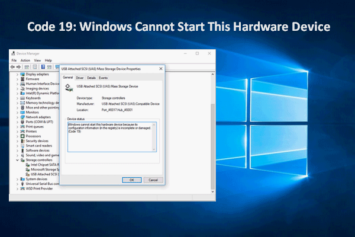Click the System devices folder icon
Viewport: 355px width, 237px height.
click(x=22, y=179)
